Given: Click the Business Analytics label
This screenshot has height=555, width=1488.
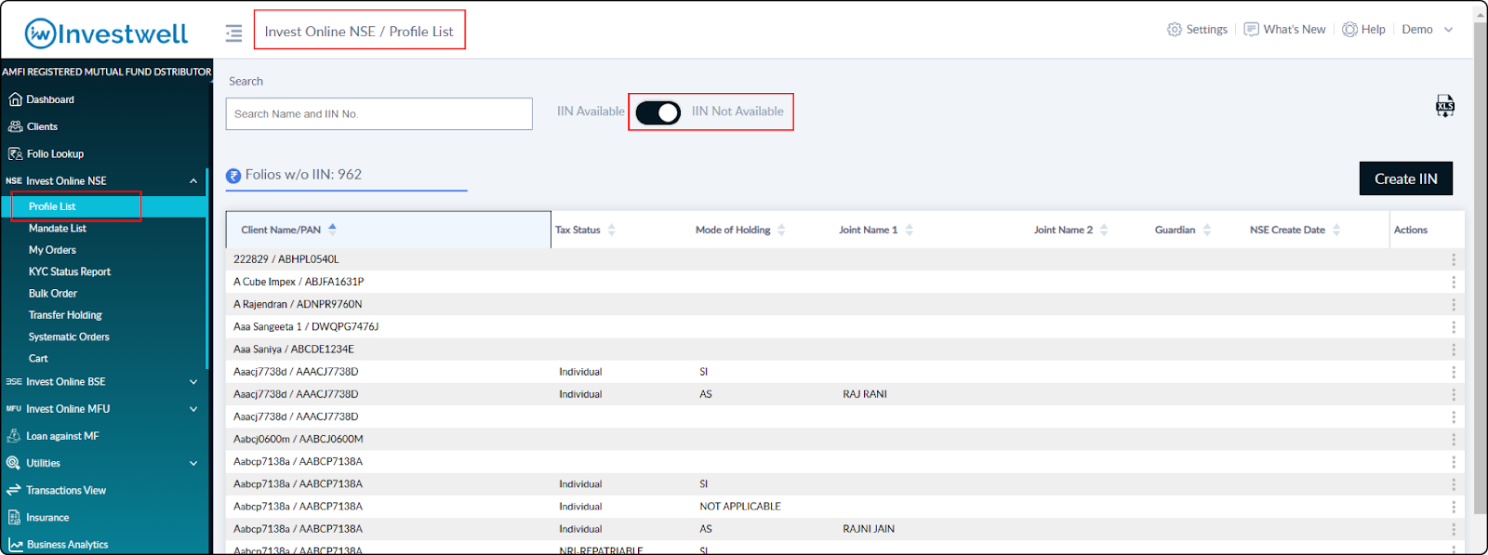Looking at the screenshot, I should pyautogui.click(x=67, y=545).
